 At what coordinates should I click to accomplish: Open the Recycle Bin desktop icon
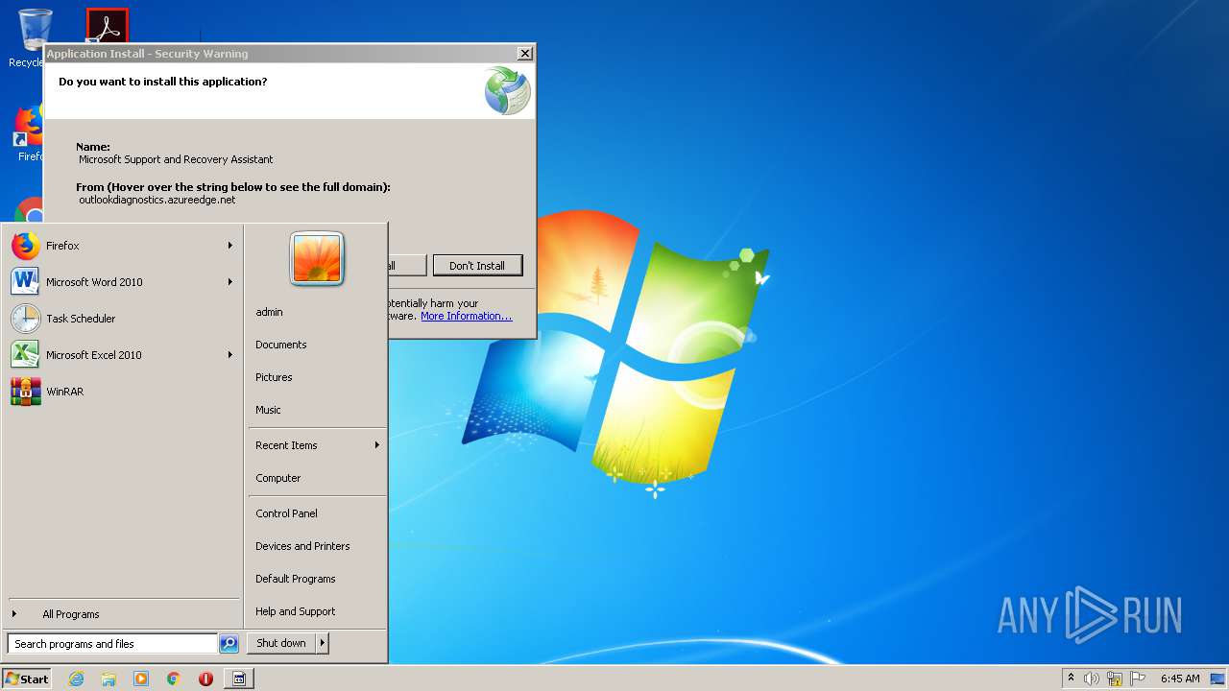click(x=35, y=38)
